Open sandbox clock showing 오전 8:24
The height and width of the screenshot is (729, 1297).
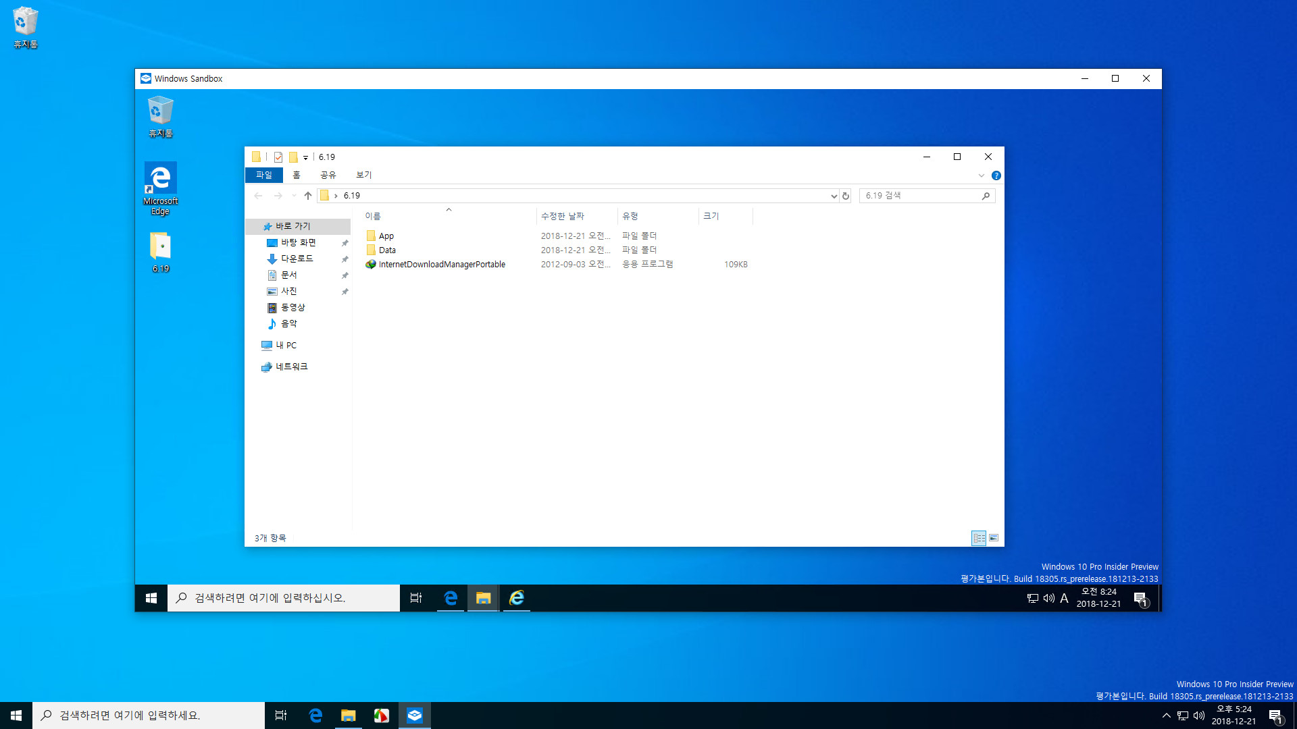(x=1098, y=598)
